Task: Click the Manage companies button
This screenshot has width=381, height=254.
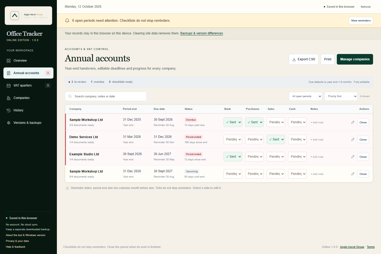Action: [x=355, y=59]
